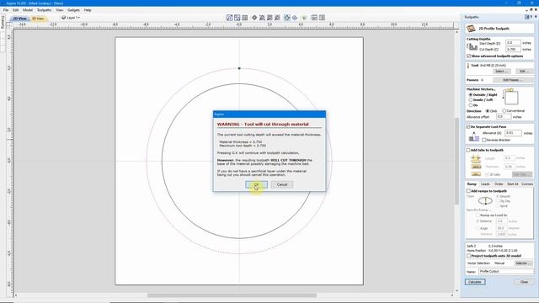Click the middle zoom toolbar icon
The image size is (539, 303).
(x=269, y=18)
